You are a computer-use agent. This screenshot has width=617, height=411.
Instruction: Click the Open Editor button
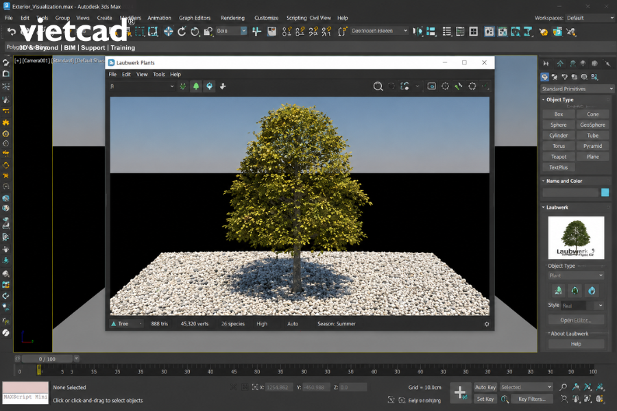pyautogui.click(x=576, y=320)
